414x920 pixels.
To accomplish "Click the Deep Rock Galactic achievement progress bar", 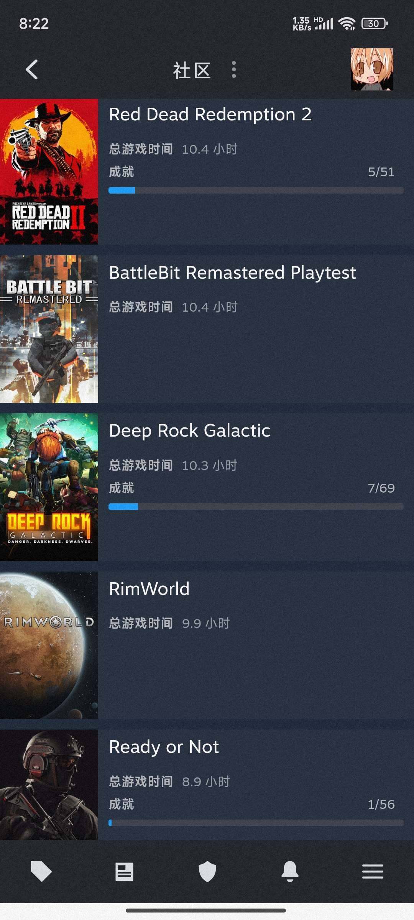I will pos(256,507).
